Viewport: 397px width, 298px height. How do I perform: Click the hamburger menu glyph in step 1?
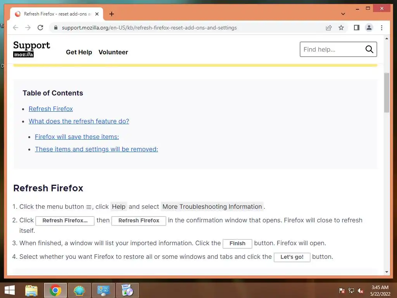(x=89, y=207)
